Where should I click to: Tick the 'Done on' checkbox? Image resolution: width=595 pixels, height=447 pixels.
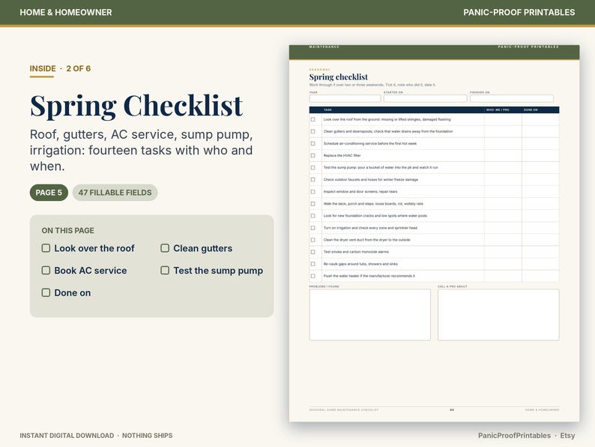[46, 292]
